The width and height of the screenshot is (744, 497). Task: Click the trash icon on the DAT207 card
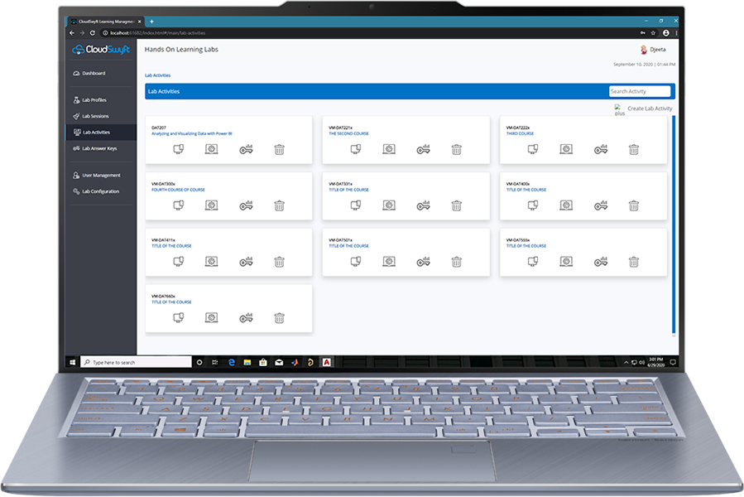(x=279, y=150)
